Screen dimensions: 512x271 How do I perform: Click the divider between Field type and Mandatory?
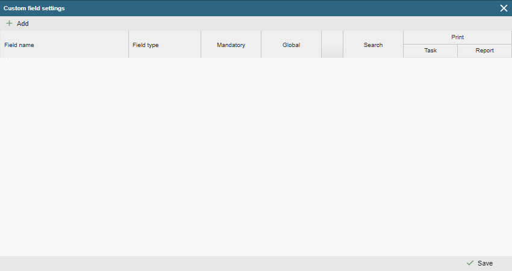point(201,45)
